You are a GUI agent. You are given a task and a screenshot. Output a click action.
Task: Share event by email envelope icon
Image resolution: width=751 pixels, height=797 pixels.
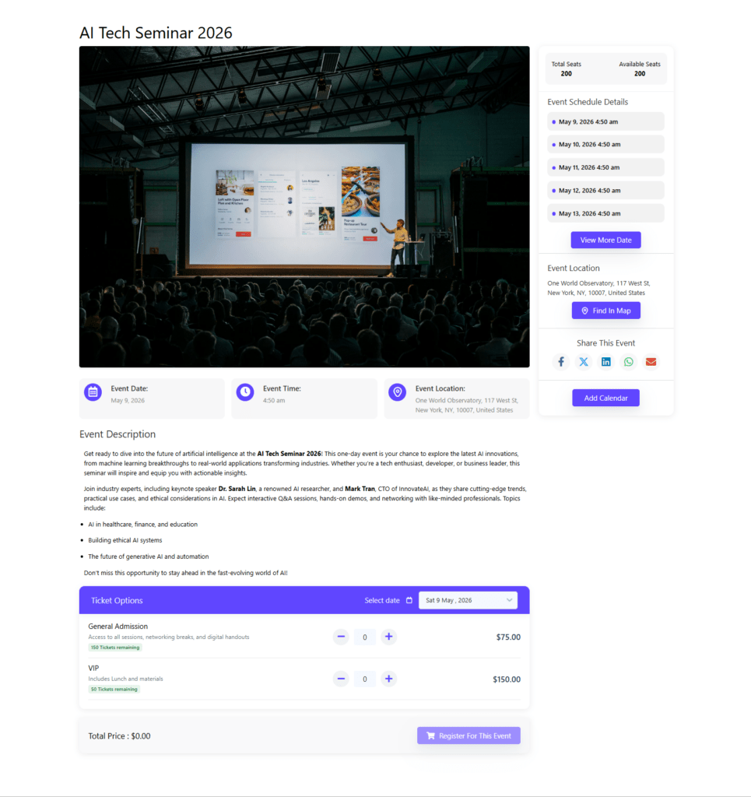click(651, 362)
